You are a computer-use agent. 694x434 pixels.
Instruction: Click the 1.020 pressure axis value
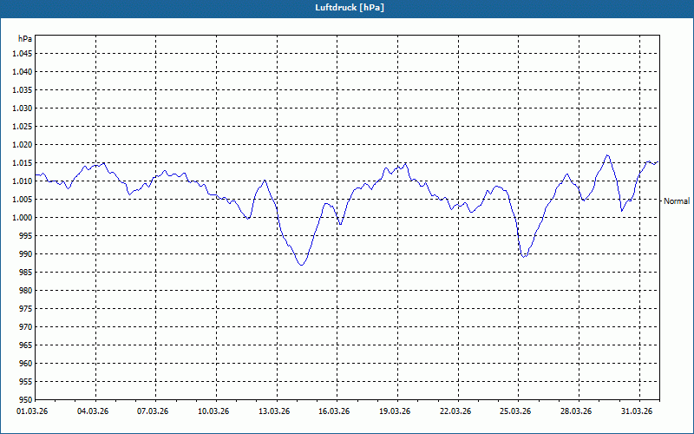23,145
